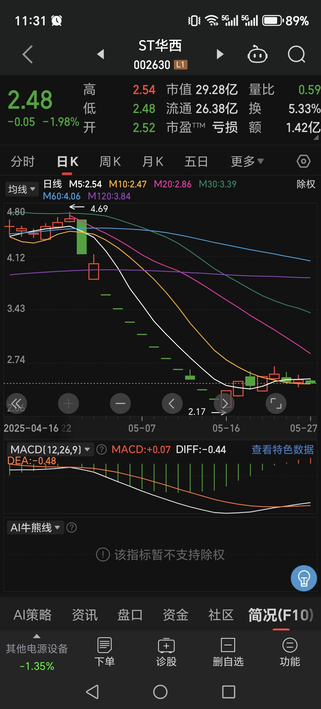Screen dimensions: 321x709
Task: Tap DEA:-0.48 indicator value
Action: click(x=32, y=461)
